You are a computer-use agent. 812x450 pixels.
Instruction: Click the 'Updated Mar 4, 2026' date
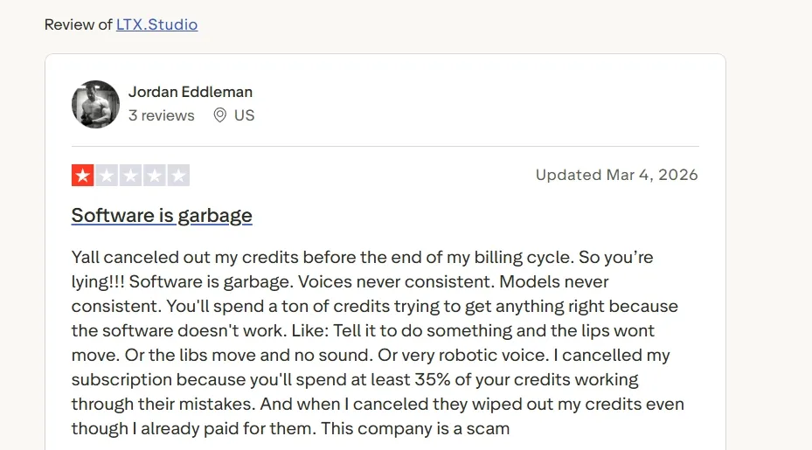pos(617,175)
